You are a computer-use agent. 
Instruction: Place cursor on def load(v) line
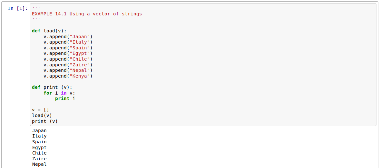(x=49, y=31)
